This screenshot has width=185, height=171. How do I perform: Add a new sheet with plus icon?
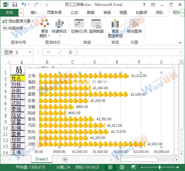65,159
